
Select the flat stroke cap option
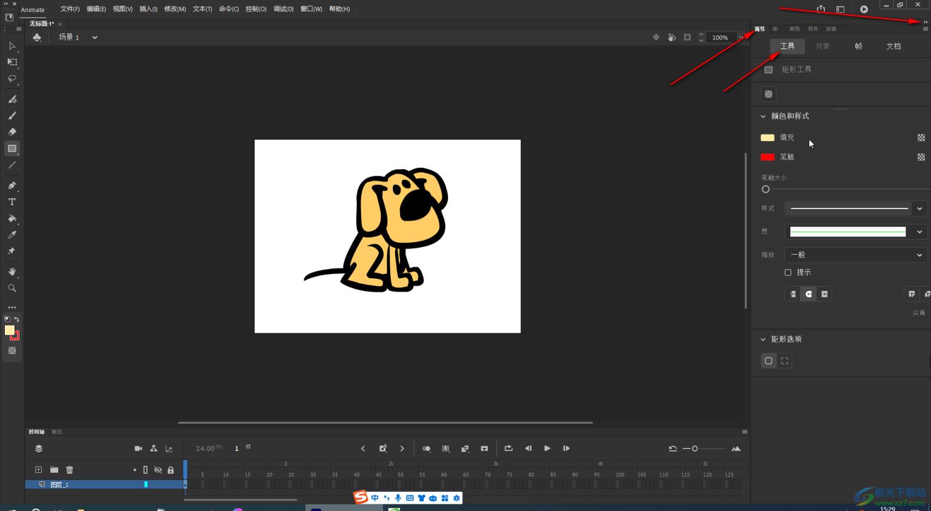[x=793, y=294]
